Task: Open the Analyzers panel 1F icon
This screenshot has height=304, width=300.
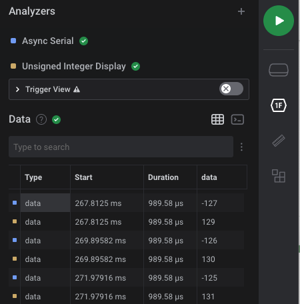Action: point(279,105)
